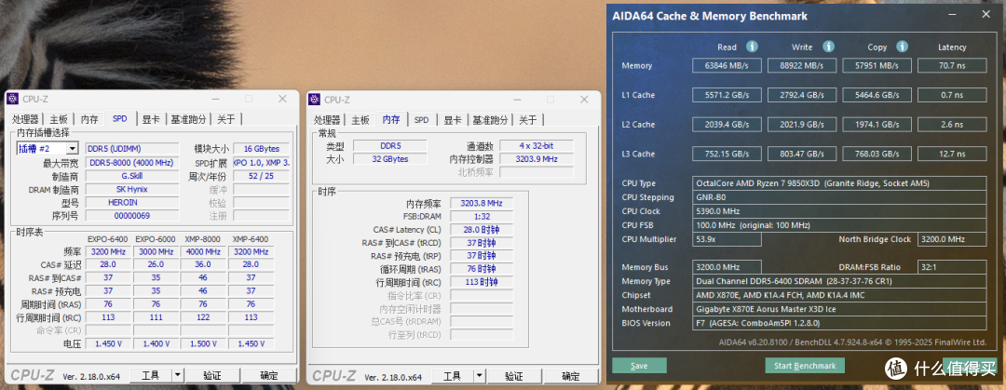
Task: Click Motherboard Gigabyte X870E field
Action: click(840, 309)
